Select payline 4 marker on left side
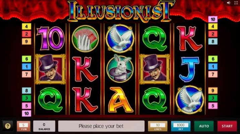This screenshot has height=134, width=240. tap(26, 26)
